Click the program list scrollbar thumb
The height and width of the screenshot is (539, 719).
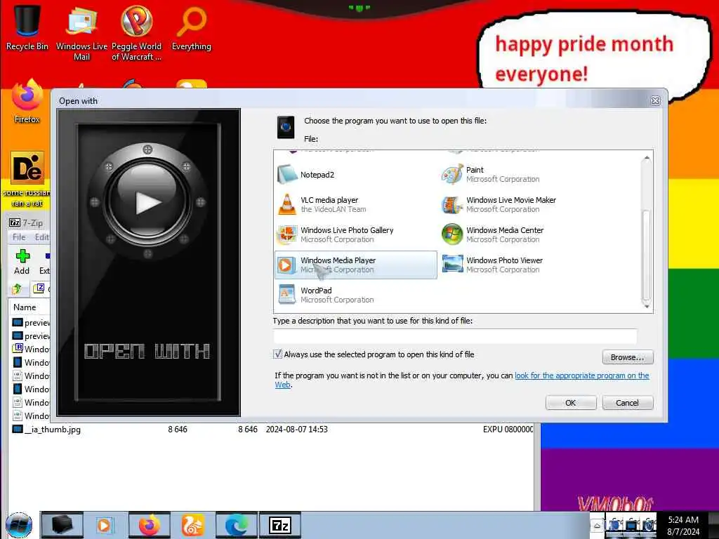[x=647, y=254]
